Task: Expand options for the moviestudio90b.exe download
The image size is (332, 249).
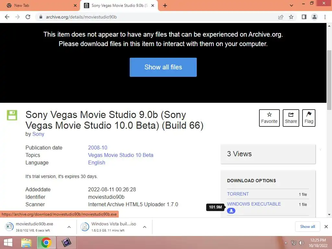Action: (69, 227)
